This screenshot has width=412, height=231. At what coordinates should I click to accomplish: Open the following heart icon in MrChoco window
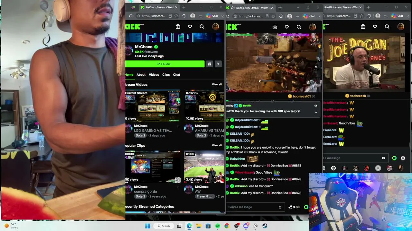[x=190, y=27]
